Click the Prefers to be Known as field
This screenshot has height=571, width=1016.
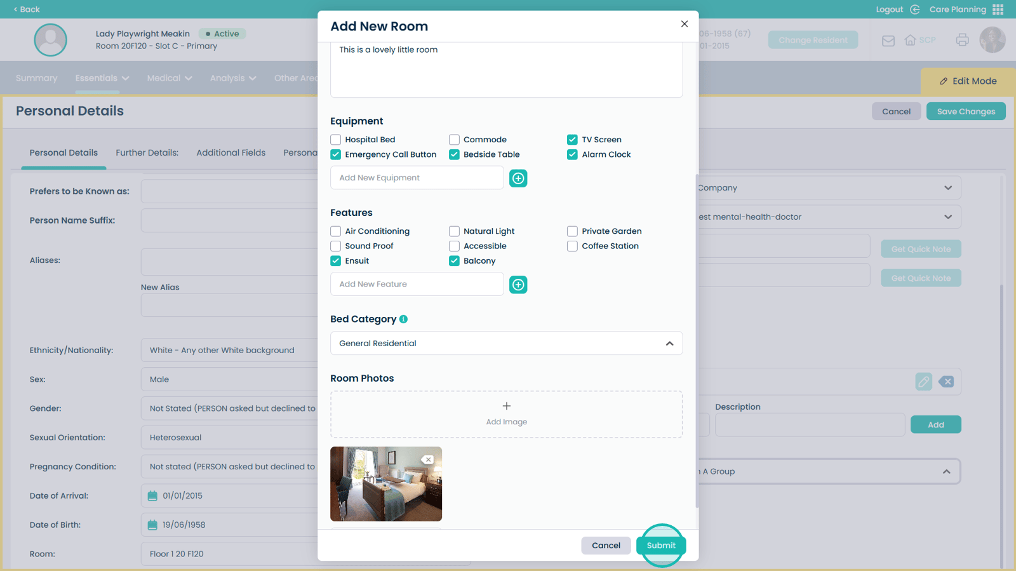click(229, 191)
